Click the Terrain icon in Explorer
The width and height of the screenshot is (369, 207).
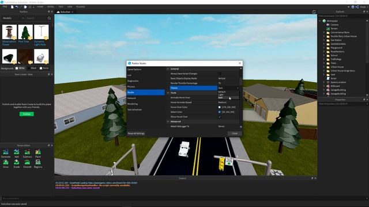328,29
